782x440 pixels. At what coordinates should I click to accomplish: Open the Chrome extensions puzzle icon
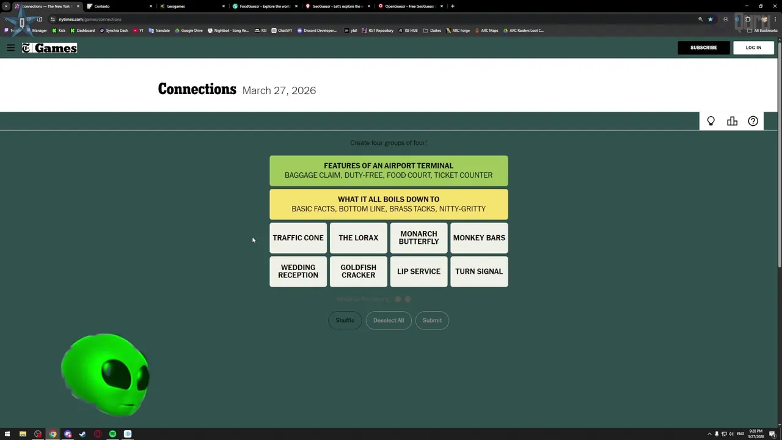pos(748,19)
